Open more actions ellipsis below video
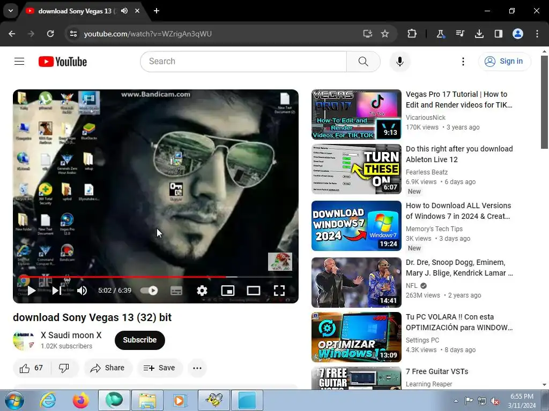The image size is (549, 411). [197, 368]
